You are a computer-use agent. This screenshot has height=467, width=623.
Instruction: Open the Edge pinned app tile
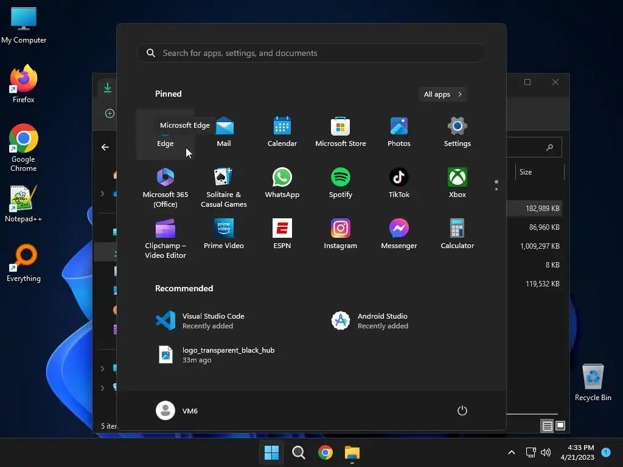[165, 135]
